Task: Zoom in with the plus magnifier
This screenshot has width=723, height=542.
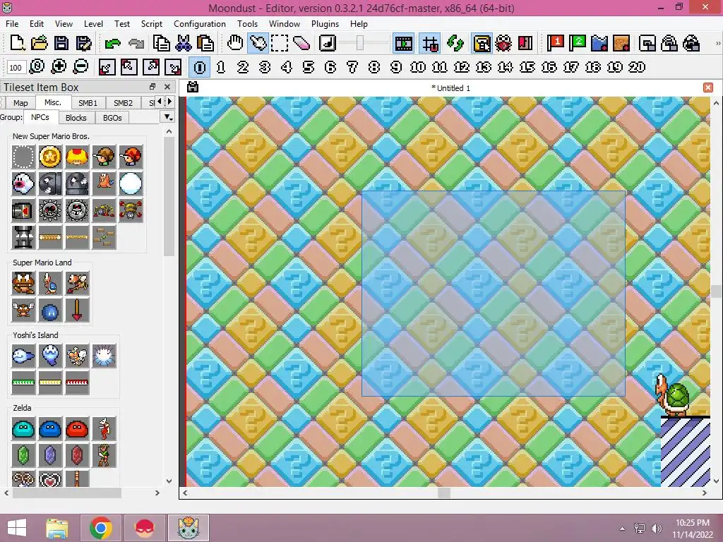Action: tap(59, 67)
